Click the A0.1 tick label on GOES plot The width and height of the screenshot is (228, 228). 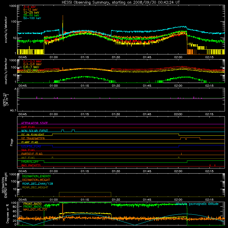13,110
